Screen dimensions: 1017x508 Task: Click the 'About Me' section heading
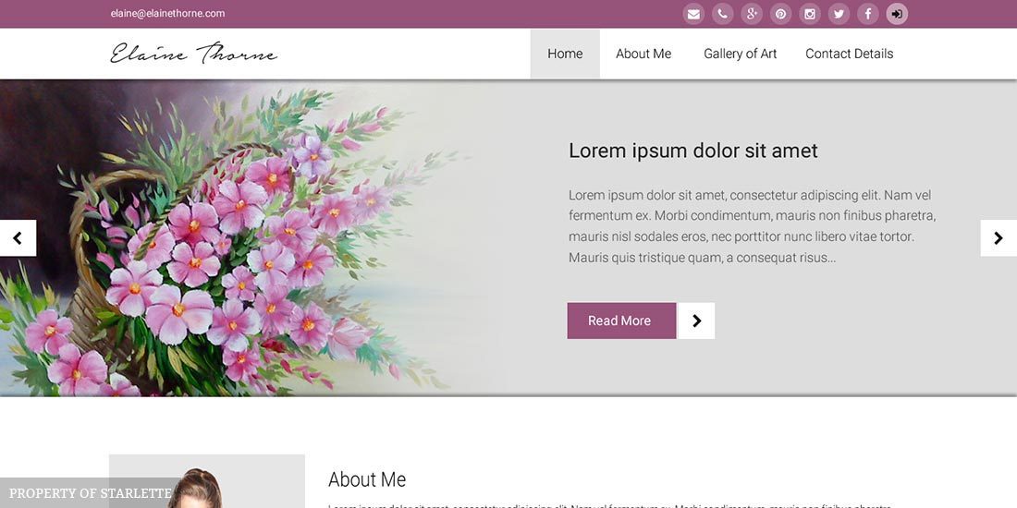point(367,479)
